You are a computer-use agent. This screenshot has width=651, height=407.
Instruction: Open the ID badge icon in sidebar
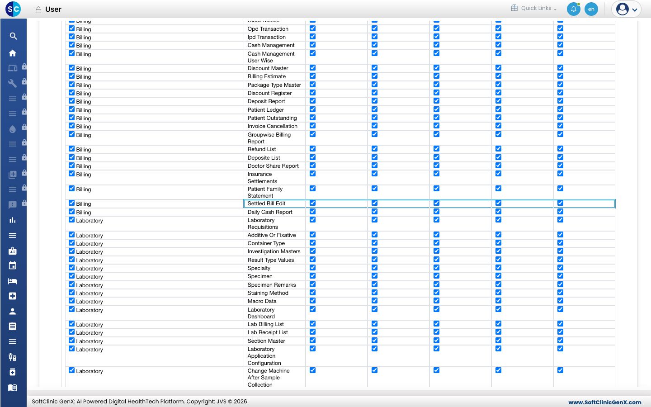point(13,251)
